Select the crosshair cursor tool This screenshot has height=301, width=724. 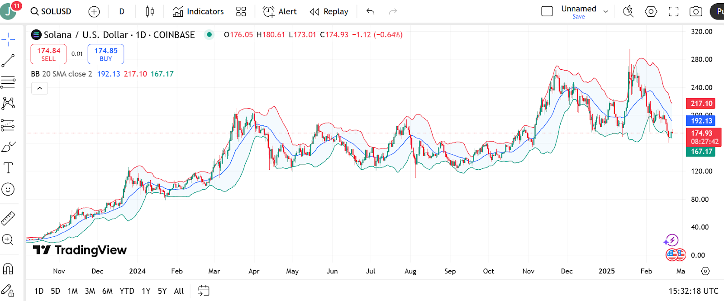[8, 40]
